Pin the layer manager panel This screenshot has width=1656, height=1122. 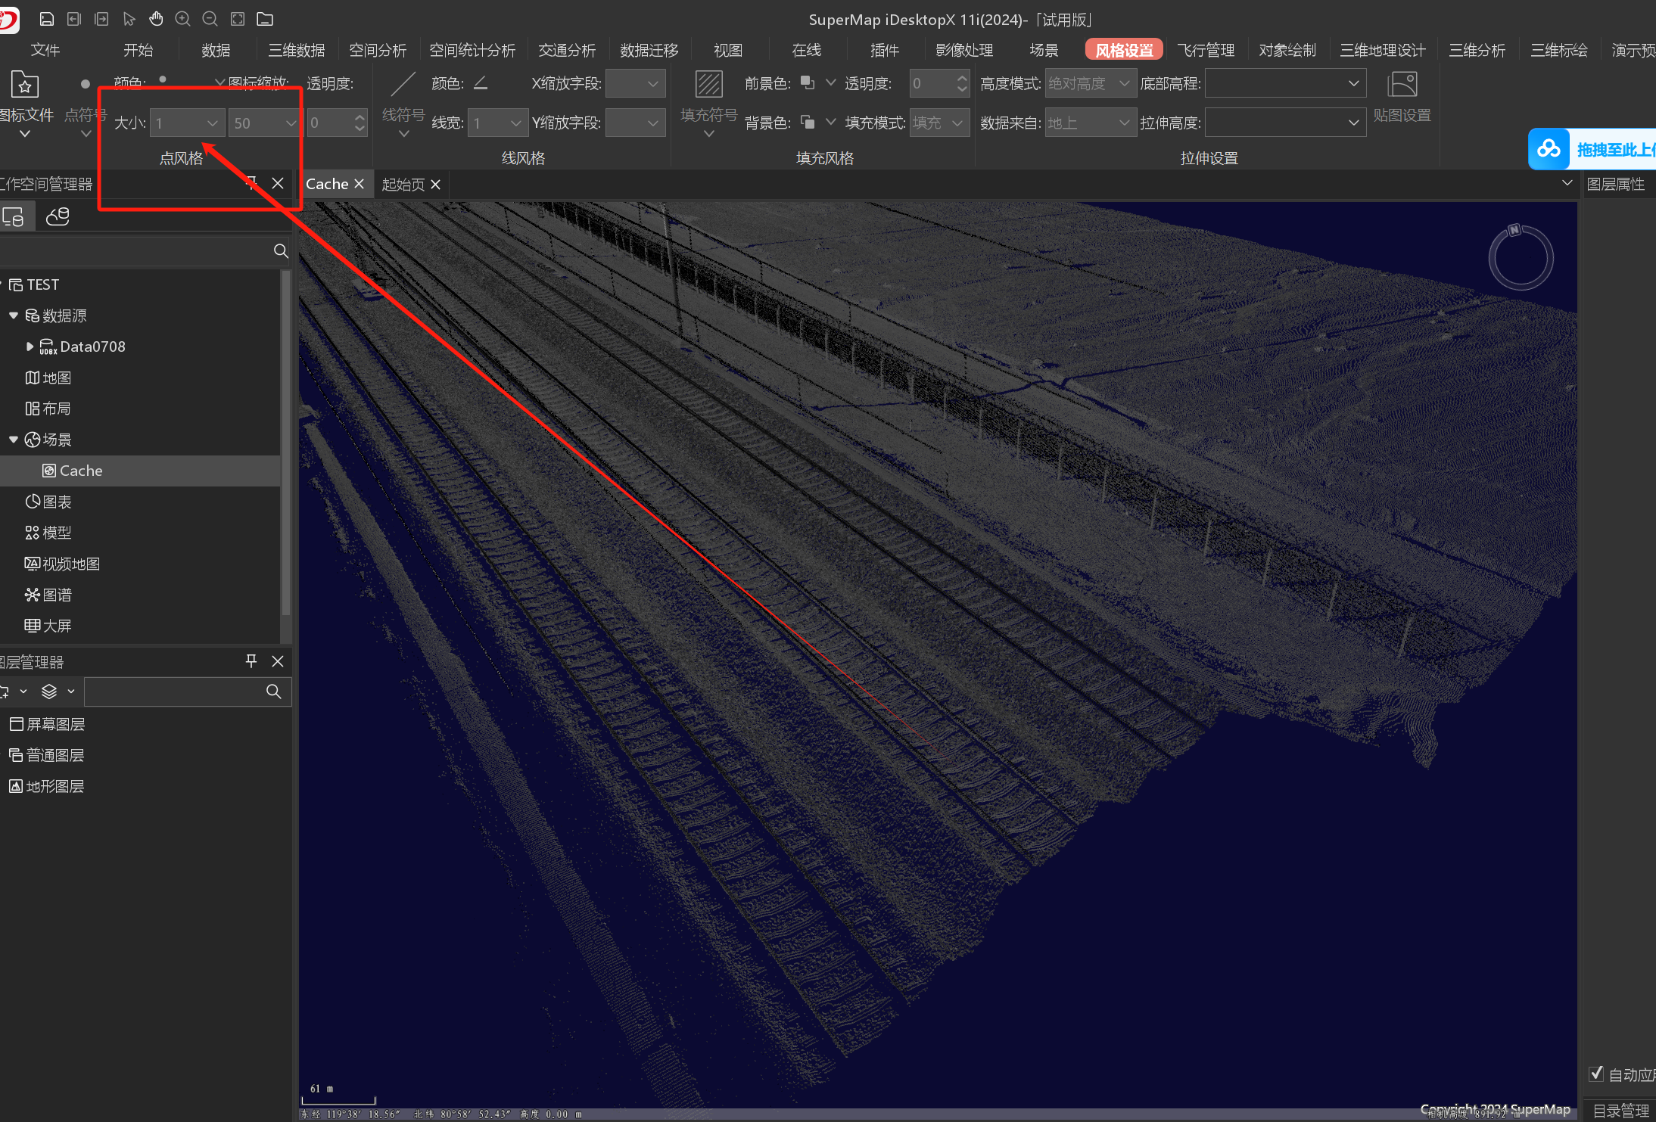(251, 661)
